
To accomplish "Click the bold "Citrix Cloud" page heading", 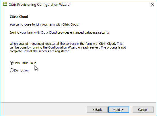I will 19,17.
